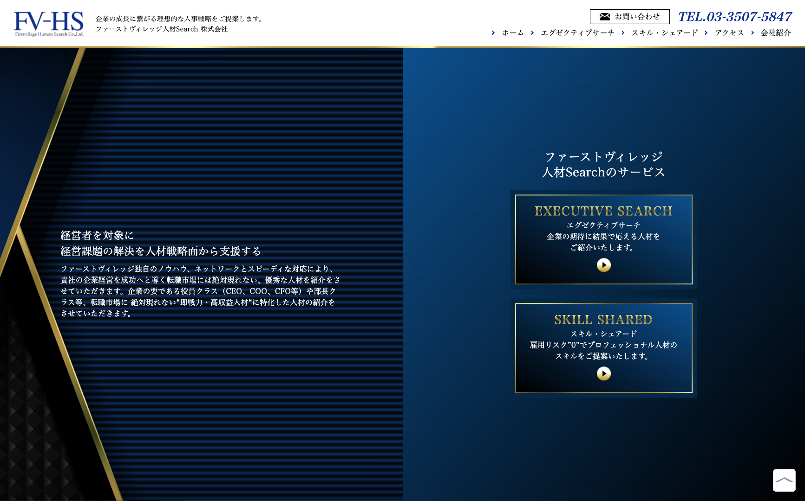Click the arrow icon before ホーム
The height and width of the screenshot is (501, 805).
click(494, 33)
